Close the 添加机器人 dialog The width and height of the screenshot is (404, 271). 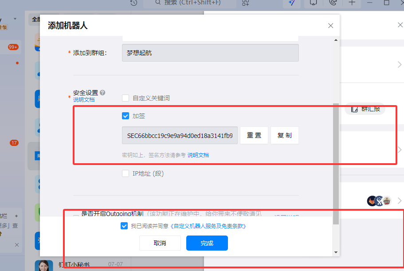point(330,25)
